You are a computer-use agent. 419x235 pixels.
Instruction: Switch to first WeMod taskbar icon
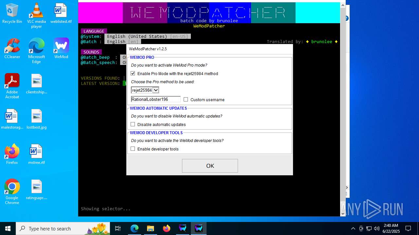(x=182, y=228)
